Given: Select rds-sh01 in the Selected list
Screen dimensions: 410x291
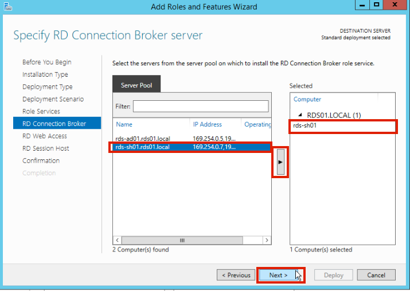Looking at the screenshot, I should [x=342, y=125].
